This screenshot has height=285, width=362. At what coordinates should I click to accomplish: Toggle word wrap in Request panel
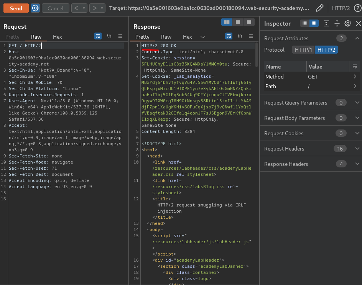(x=98, y=36)
